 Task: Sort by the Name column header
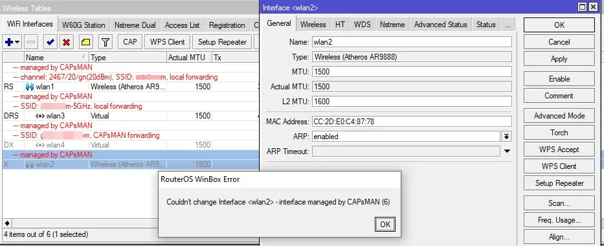click(56, 58)
